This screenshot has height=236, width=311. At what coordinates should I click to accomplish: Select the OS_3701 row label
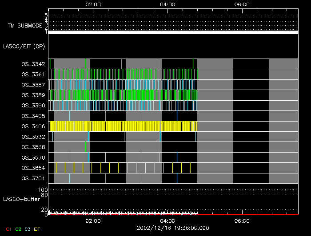pyautogui.click(x=33, y=178)
